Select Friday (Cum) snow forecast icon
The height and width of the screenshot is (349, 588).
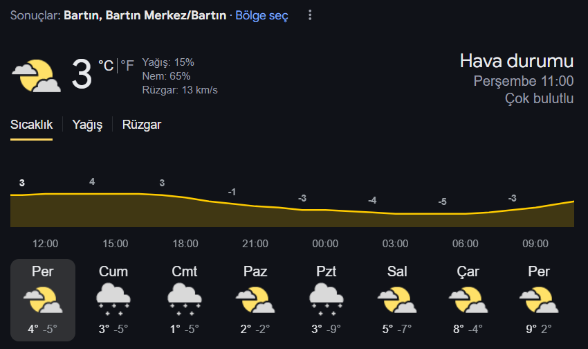pyautogui.click(x=113, y=299)
